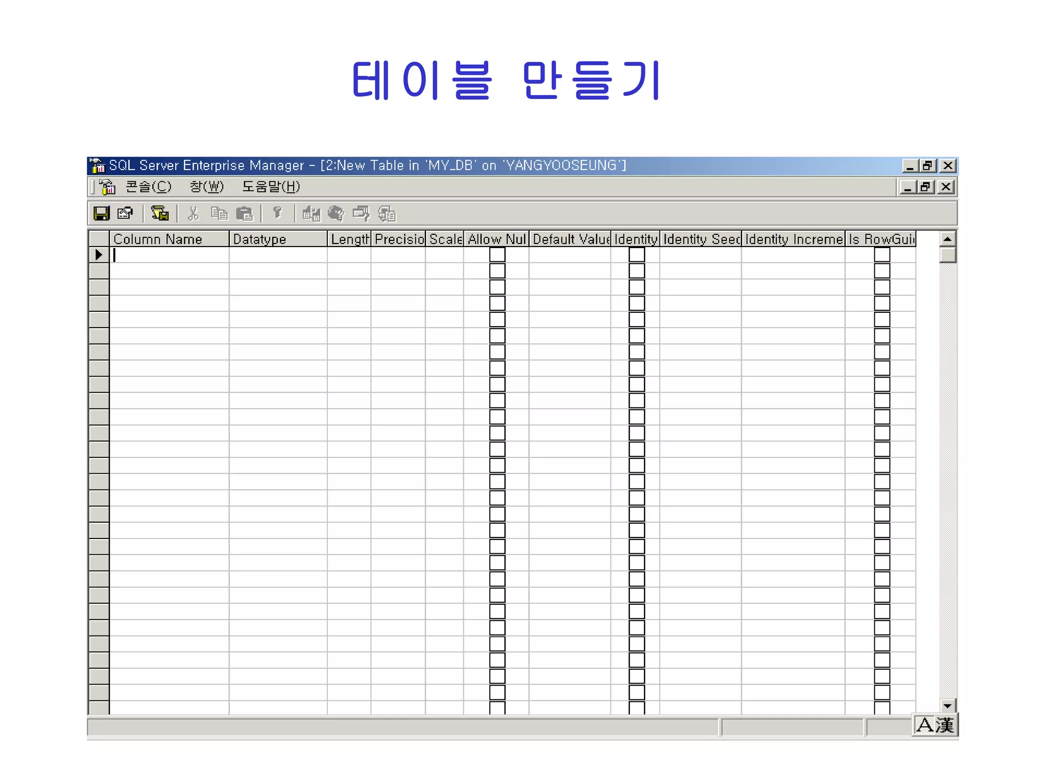Tick the first row's Allow Nulls checkbox
1046x784 pixels.
click(x=497, y=255)
